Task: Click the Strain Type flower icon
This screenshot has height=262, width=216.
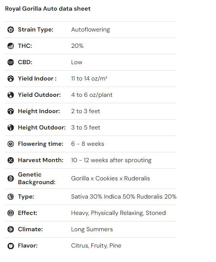Action: 11,30
